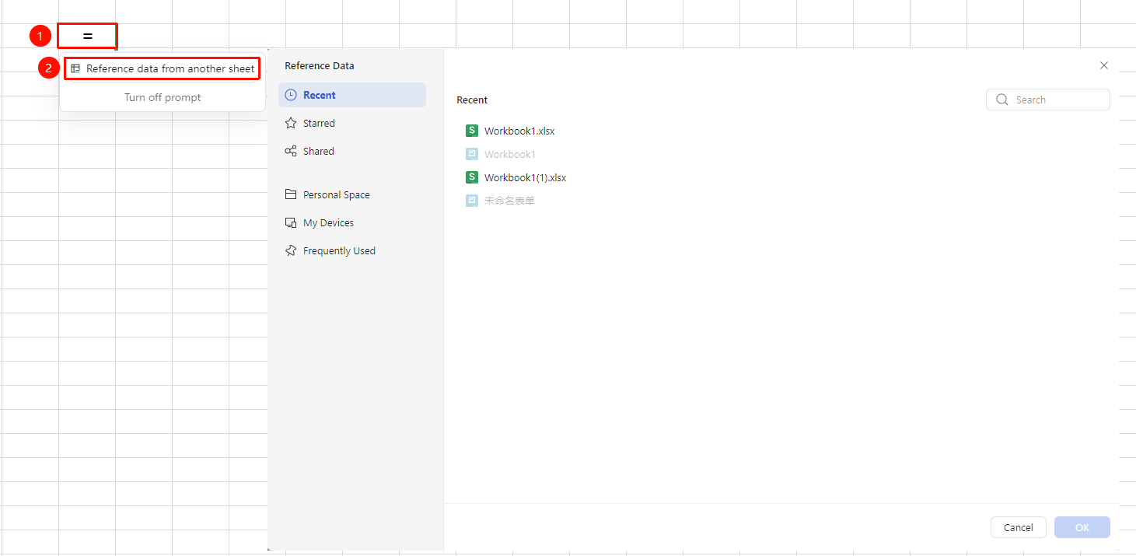The height and width of the screenshot is (556, 1136).
Task: Click the form icon beside 未命名表单
Action: (471, 201)
